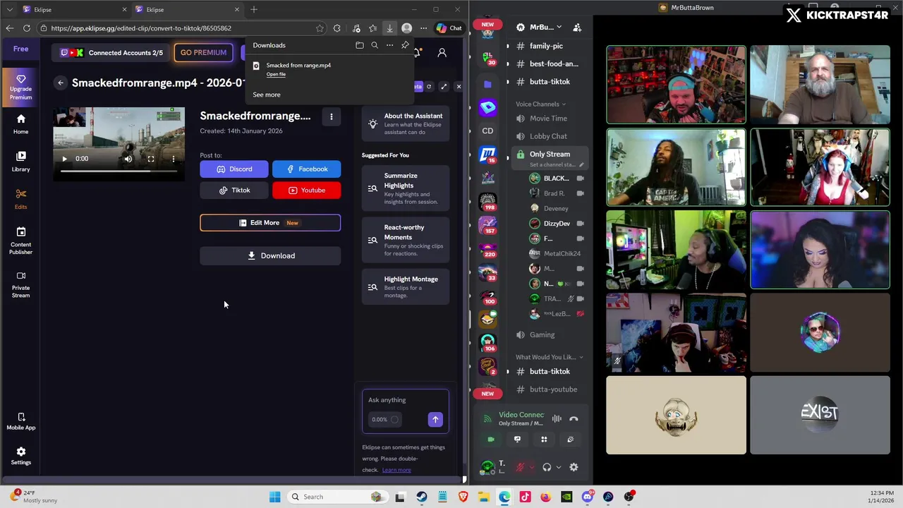This screenshot has width=903, height=508.
Task: Click See more in Downloads popup
Action: click(x=267, y=95)
